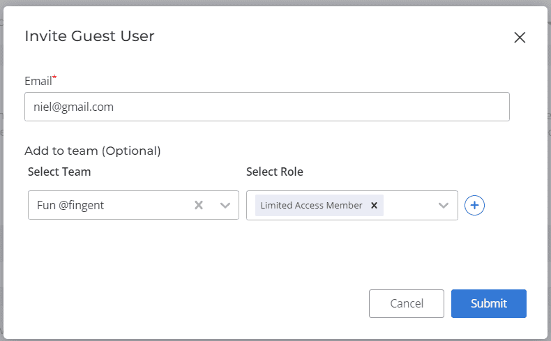Place cursor in niel@gmail.com address text
Viewport: 551px width, 341px height.
tap(73, 107)
